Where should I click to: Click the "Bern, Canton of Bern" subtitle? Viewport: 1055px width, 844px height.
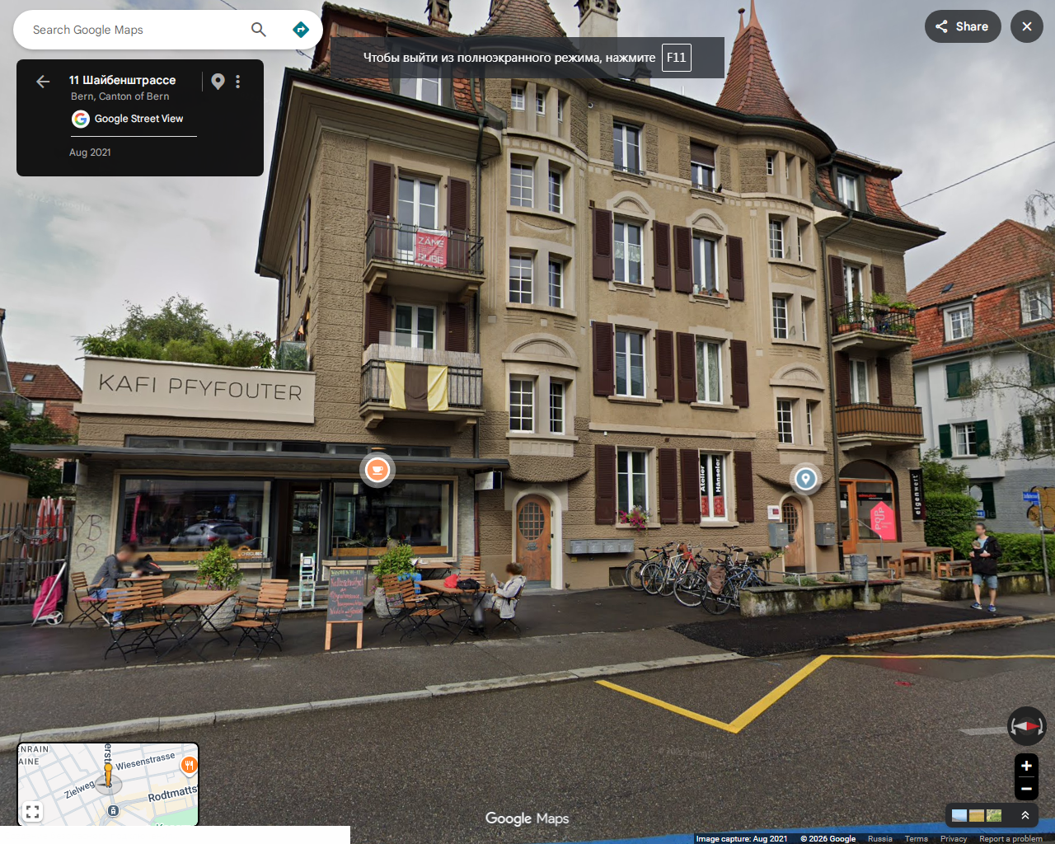[x=120, y=96]
